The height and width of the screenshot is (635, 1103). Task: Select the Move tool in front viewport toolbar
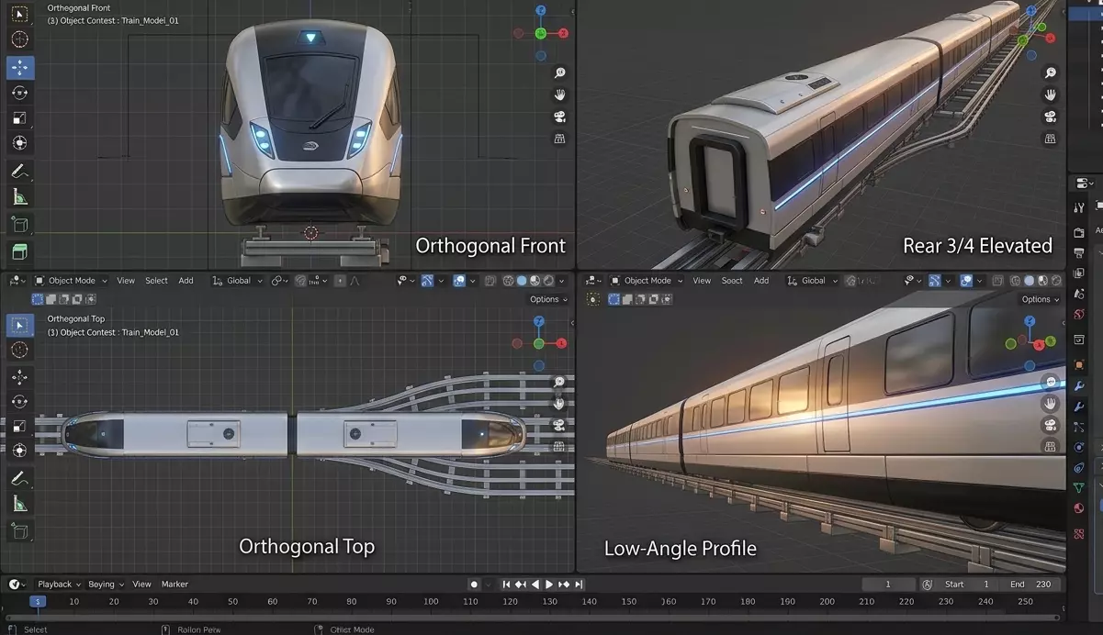[20, 67]
